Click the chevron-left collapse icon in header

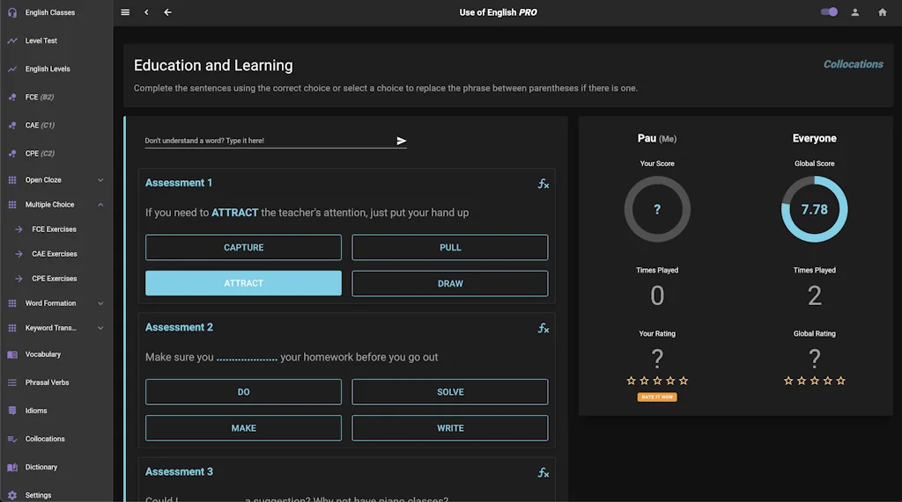click(146, 12)
